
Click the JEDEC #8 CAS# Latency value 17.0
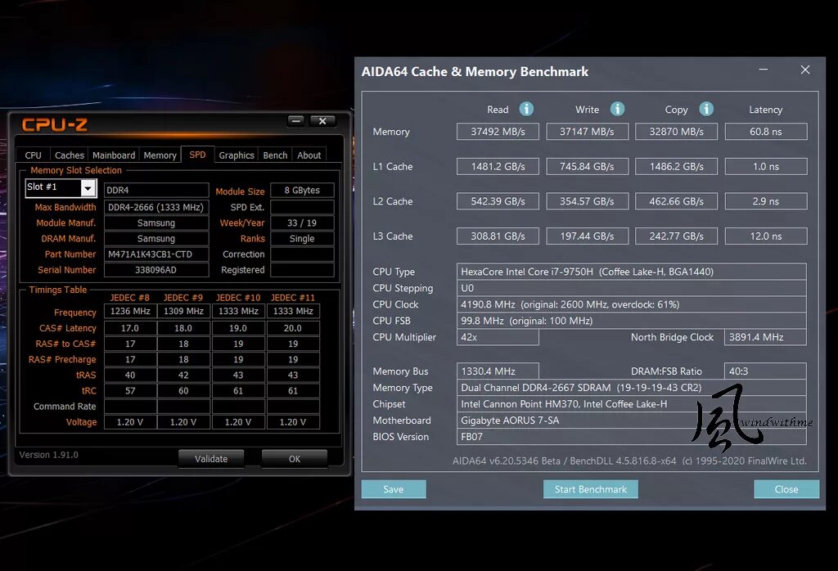click(130, 328)
